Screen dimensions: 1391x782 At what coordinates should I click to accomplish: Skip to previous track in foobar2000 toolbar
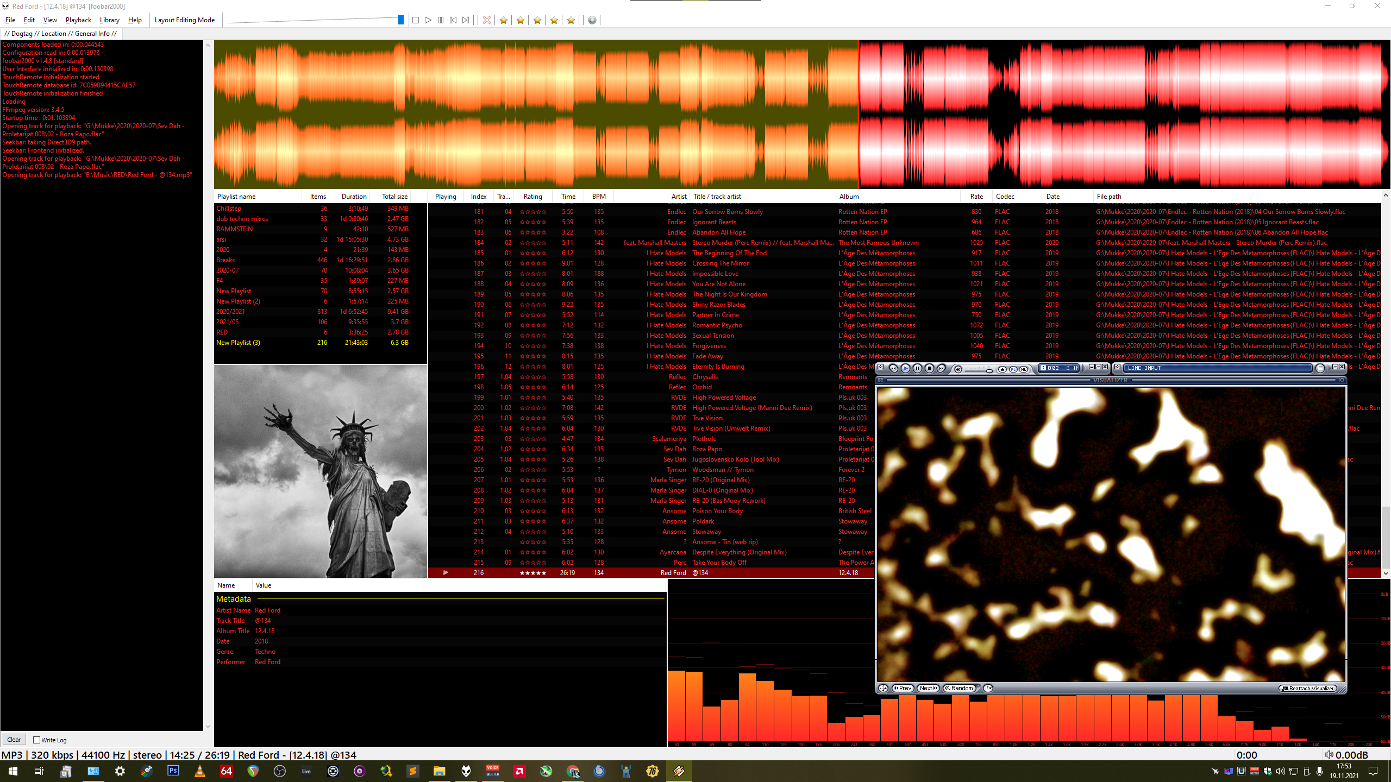click(453, 20)
